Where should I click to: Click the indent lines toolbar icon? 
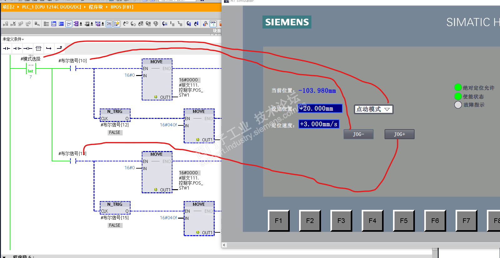pyautogui.click(x=172, y=24)
